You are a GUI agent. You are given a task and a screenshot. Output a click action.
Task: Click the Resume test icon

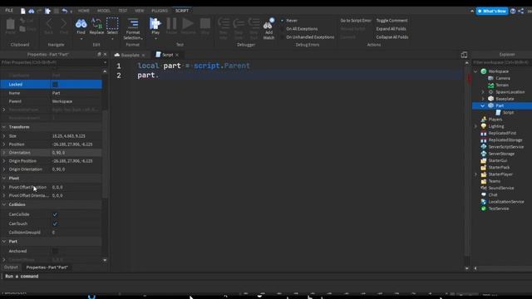(x=188, y=24)
